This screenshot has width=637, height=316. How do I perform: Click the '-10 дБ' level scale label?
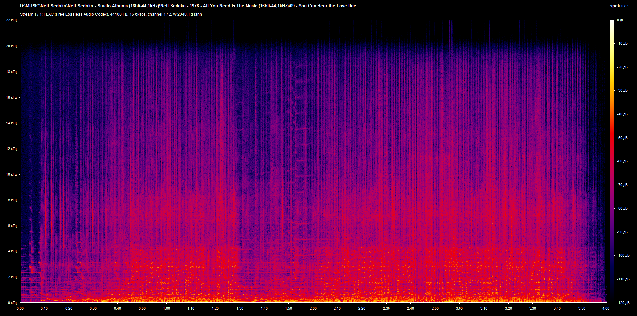622,44
